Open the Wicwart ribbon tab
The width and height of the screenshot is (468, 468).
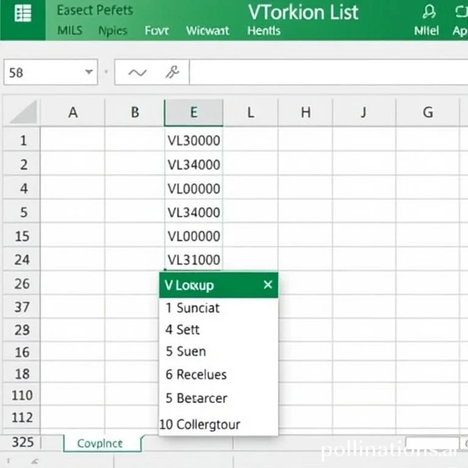point(207,30)
